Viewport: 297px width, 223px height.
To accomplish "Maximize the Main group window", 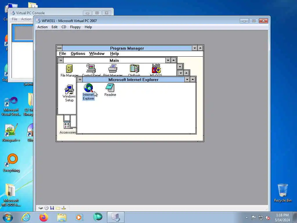I will (174, 60).
